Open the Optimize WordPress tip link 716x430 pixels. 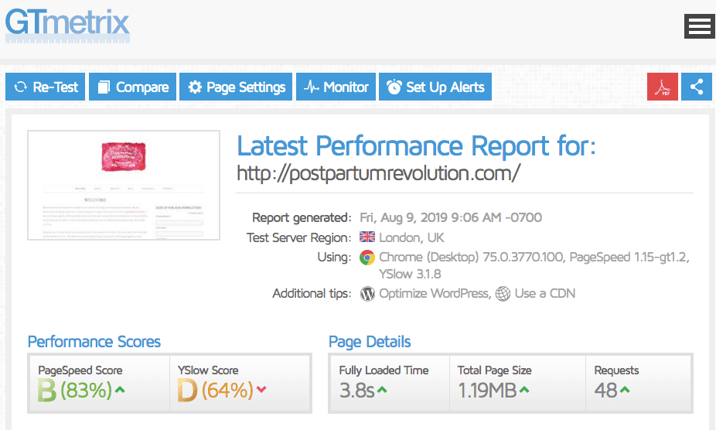[435, 293]
